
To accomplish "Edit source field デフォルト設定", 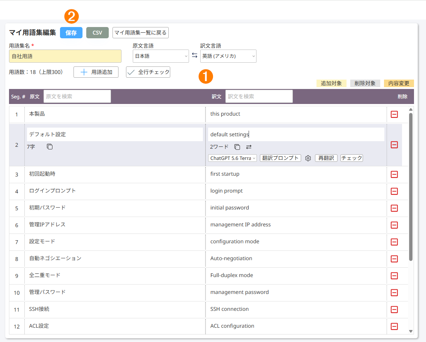I will pos(115,134).
